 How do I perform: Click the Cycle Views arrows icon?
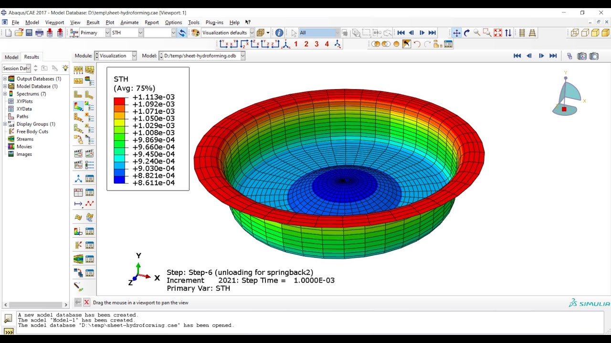click(x=508, y=33)
